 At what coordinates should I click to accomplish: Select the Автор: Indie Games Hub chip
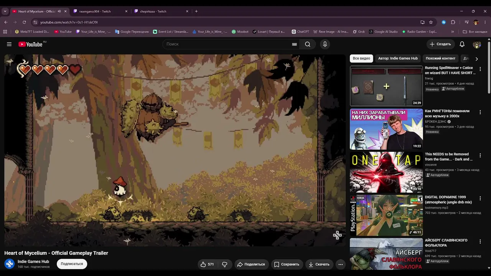click(398, 59)
